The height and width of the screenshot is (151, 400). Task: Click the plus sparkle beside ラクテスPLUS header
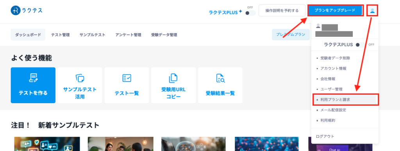click(240, 11)
